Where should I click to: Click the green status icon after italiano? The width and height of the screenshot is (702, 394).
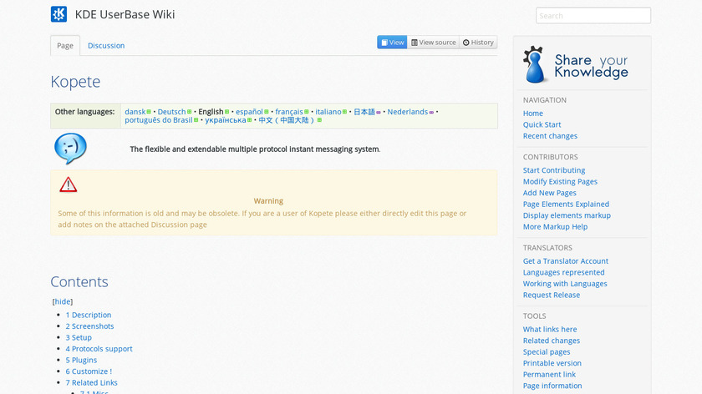(x=344, y=112)
